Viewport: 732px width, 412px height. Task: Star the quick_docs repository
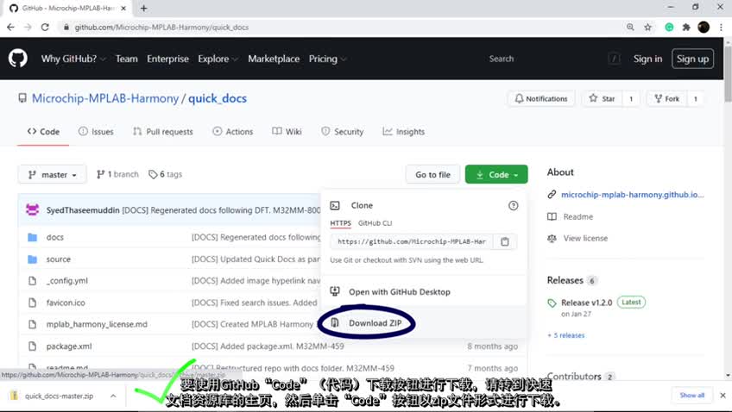pyautogui.click(x=602, y=99)
